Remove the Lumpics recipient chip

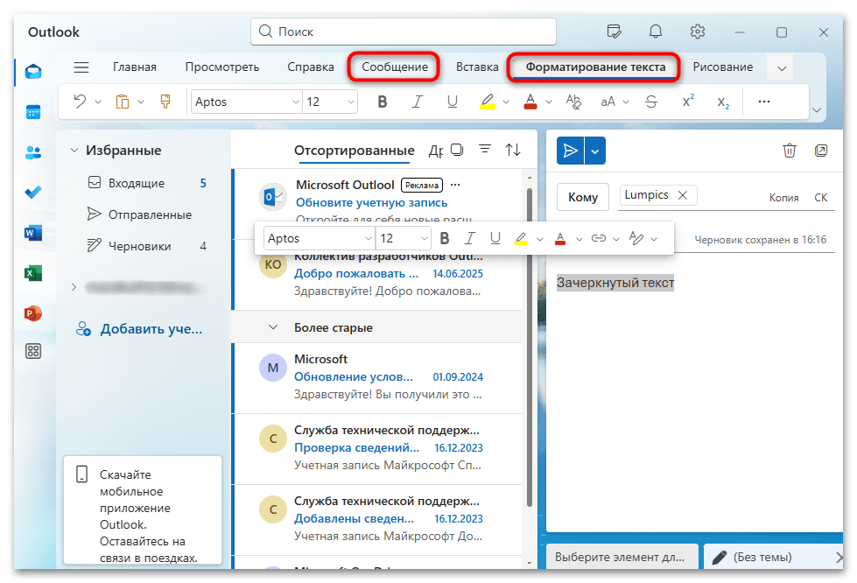point(683,195)
